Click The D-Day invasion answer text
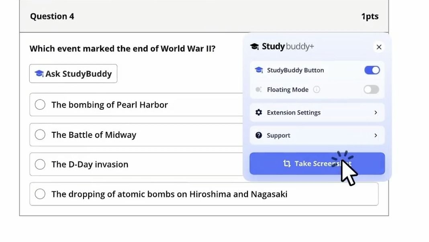 tap(90, 164)
